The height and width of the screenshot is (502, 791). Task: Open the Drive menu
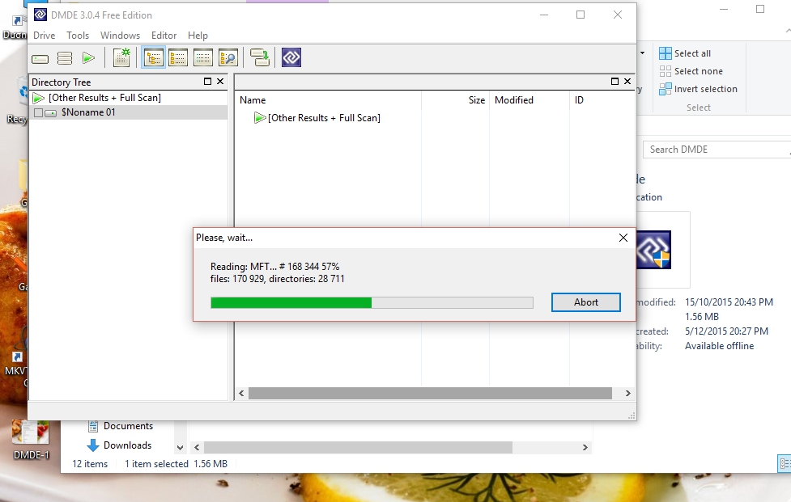(45, 36)
